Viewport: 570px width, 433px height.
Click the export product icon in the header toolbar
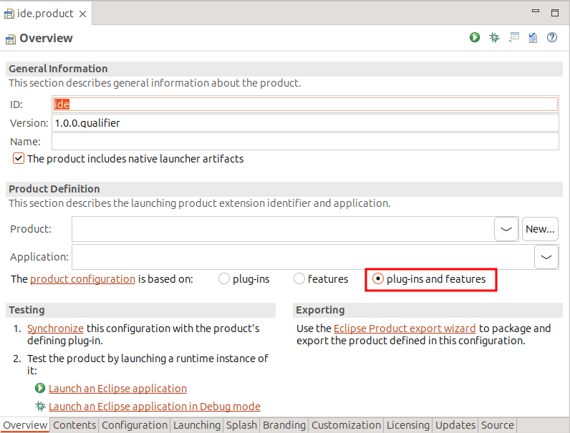coord(533,37)
